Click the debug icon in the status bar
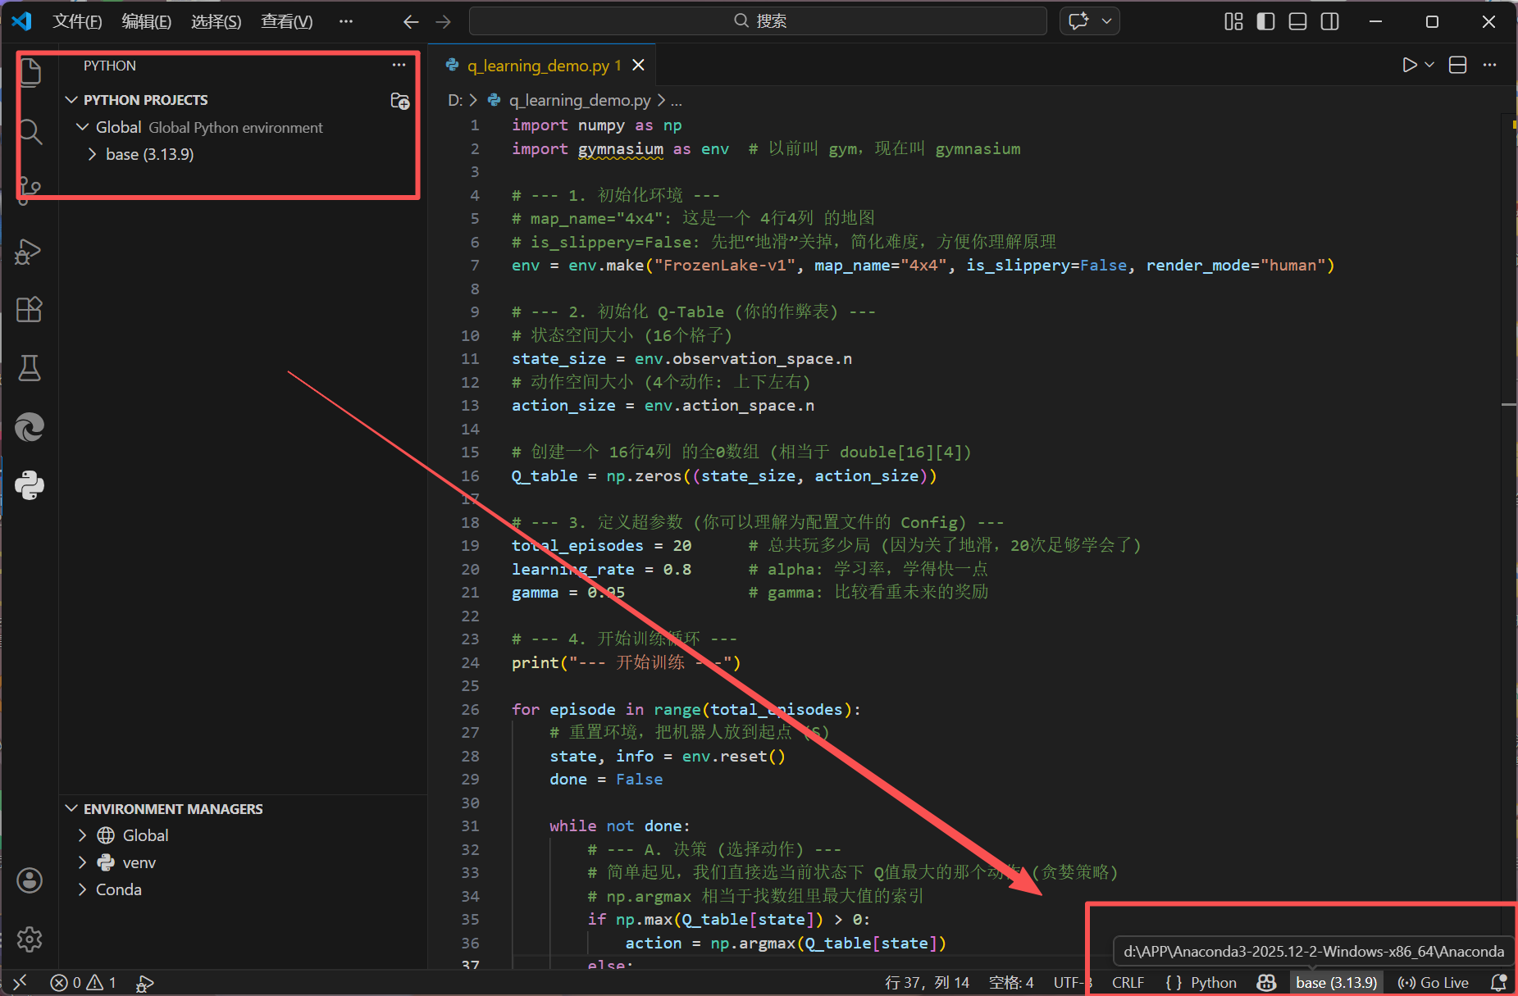This screenshot has height=996, width=1518. (145, 983)
